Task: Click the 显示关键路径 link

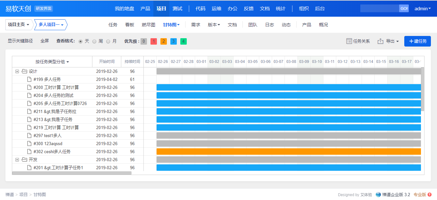Action: click(x=20, y=41)
